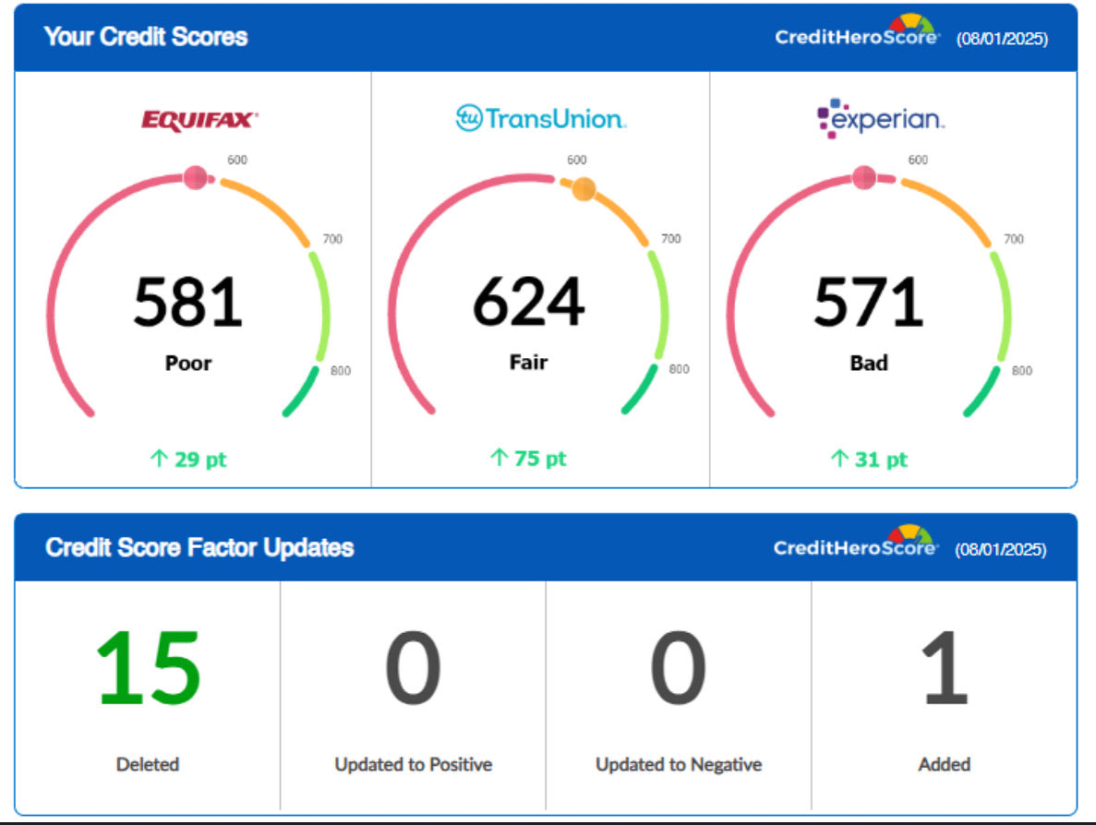Viewport: 1096px width, 825px height.
Task: Click the Experian score 571
Action: (x=869, y=301)
